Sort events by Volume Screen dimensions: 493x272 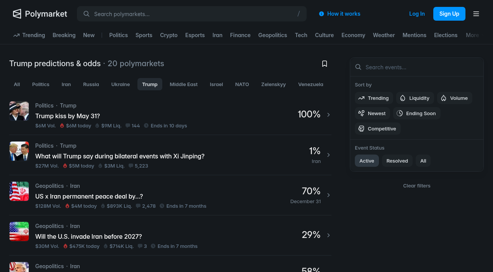pos(455,98)
